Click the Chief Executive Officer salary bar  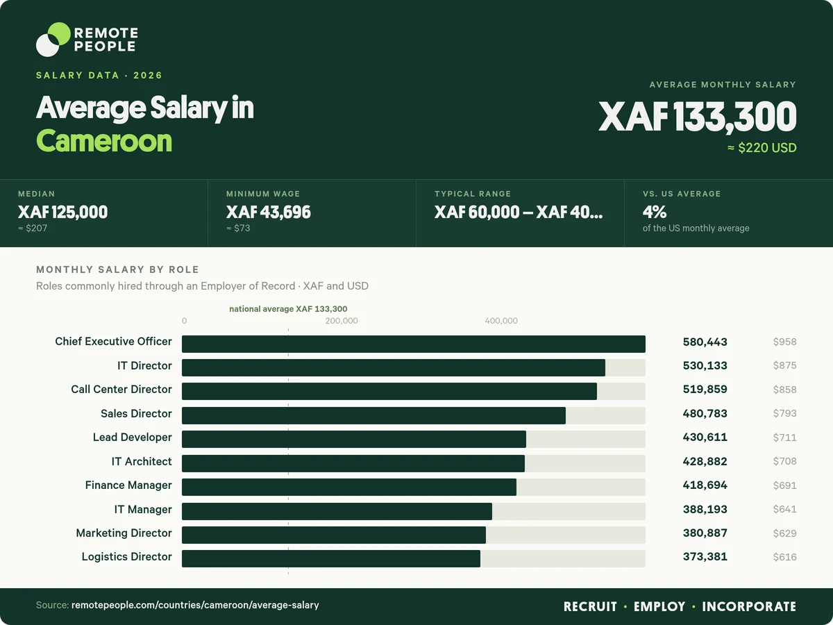point(414,344)
